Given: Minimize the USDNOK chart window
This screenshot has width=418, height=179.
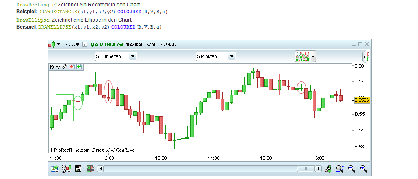Looking at the screenshot, I should (354, 45).
